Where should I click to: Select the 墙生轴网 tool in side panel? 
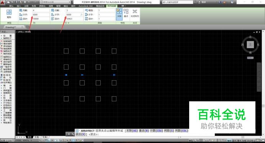[6, 44]
